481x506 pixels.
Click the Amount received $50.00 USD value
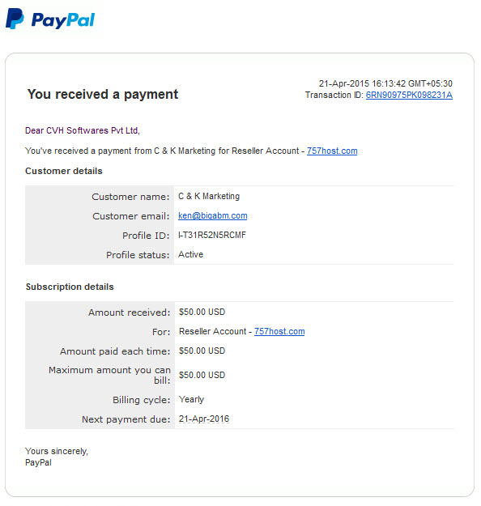coord(202,312)
